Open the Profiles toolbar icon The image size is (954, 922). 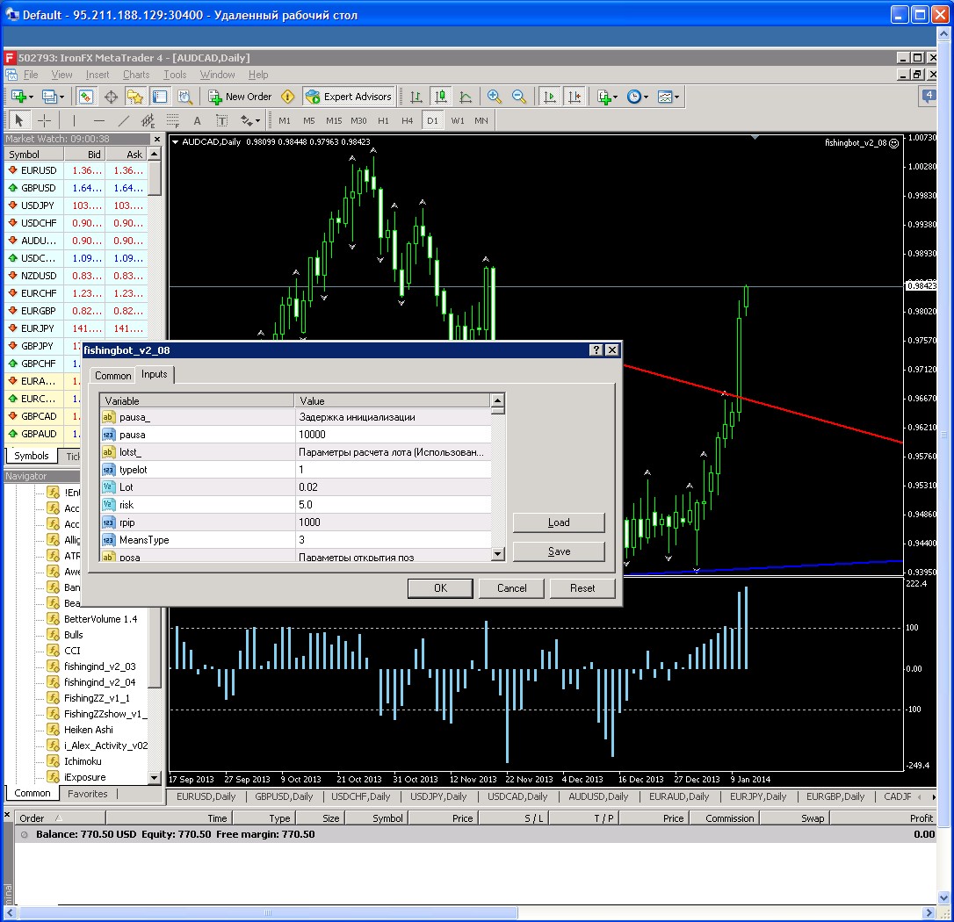pos(53,97)
